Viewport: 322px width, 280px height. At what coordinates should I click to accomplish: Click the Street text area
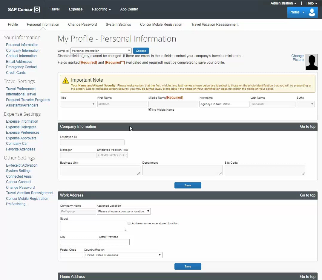93,226
